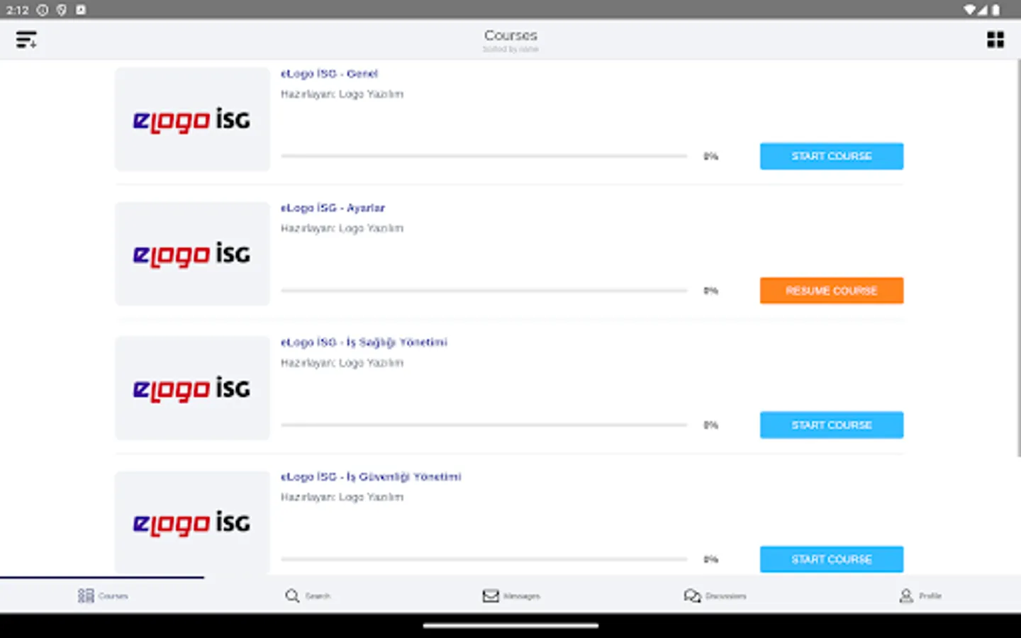The width and height of the screenshot is (1021, 638).
Task: Click the Wi-Fi status icon
Action: (x=969, y=10)
